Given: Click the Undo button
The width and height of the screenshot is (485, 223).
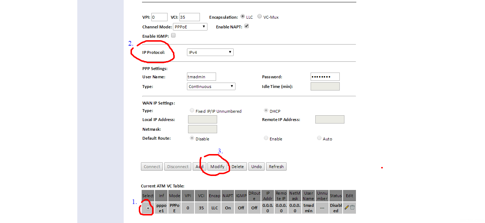Looking at the screenshot, I should [256, 167].
